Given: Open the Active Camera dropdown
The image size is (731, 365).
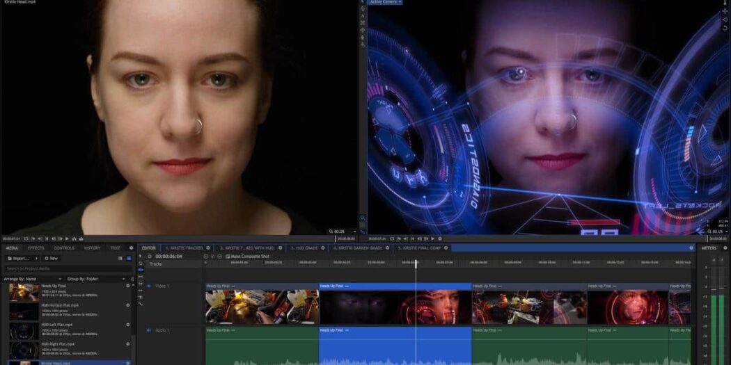Looking at the screenshot, I should [386, 2].
